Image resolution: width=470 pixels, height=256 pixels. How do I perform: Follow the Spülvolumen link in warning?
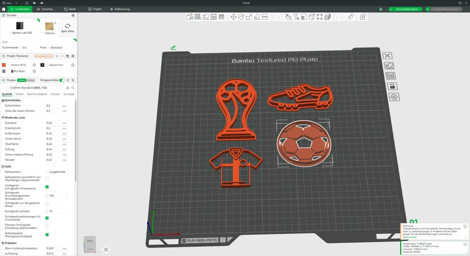tap(409, 237)
